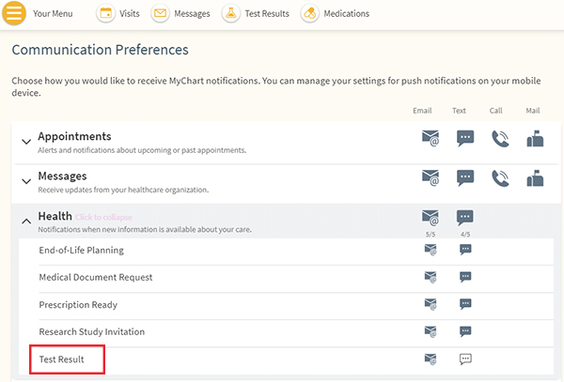Click the Your Menu text label
This screenshot has height=382, width=564.
53,14
